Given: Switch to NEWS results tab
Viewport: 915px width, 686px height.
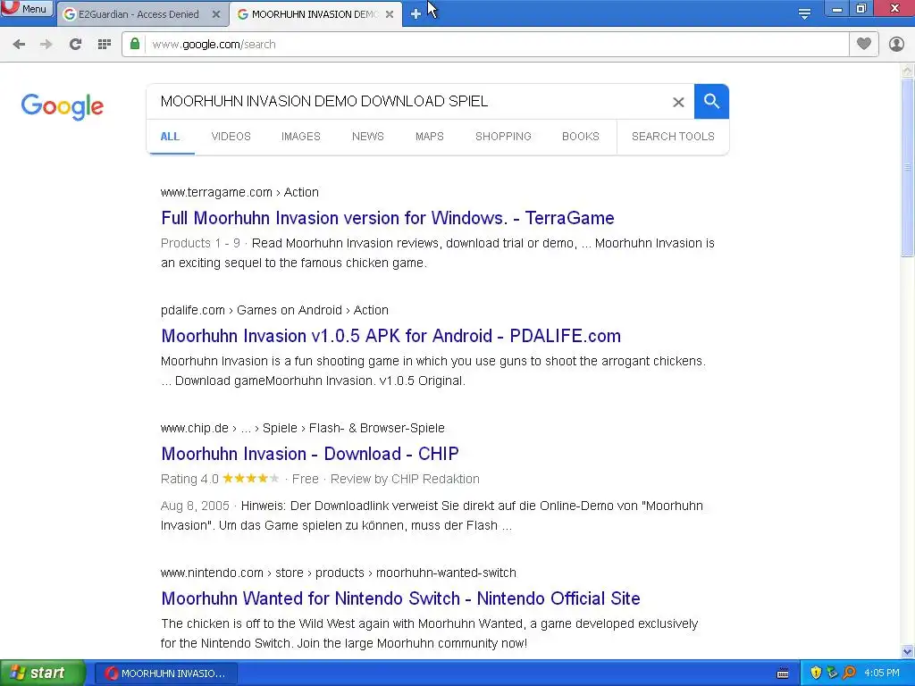Looking at the screenshot, I should tap(367, 137).
